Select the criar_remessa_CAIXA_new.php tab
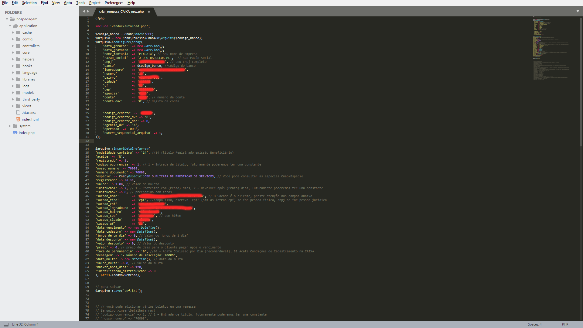Screen dimensions: 583x328 pyautogui.click(x=121, y=12)
